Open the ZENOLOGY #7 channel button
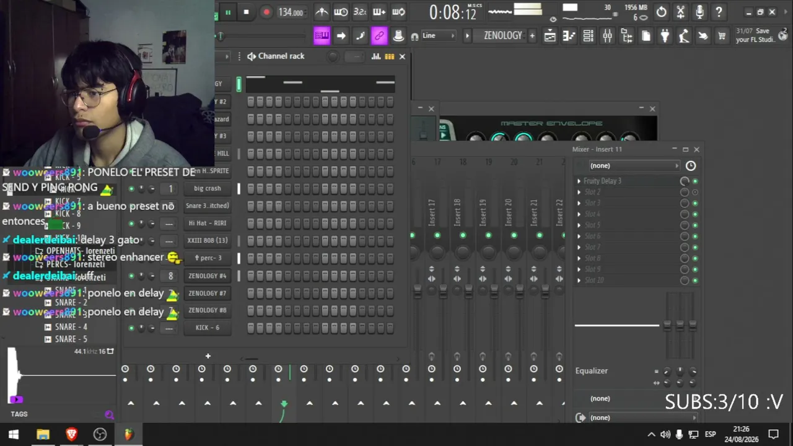 tap(208, 293)
